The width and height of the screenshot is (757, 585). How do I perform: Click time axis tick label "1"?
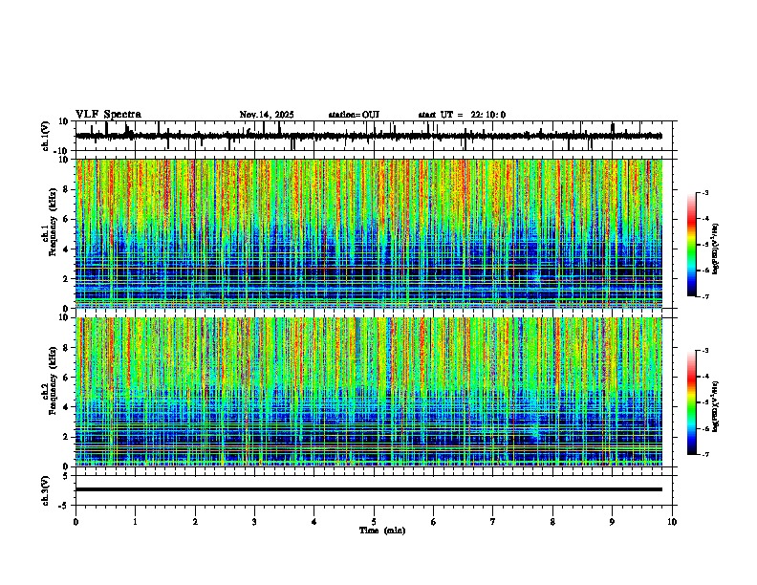tap(135, 522)
